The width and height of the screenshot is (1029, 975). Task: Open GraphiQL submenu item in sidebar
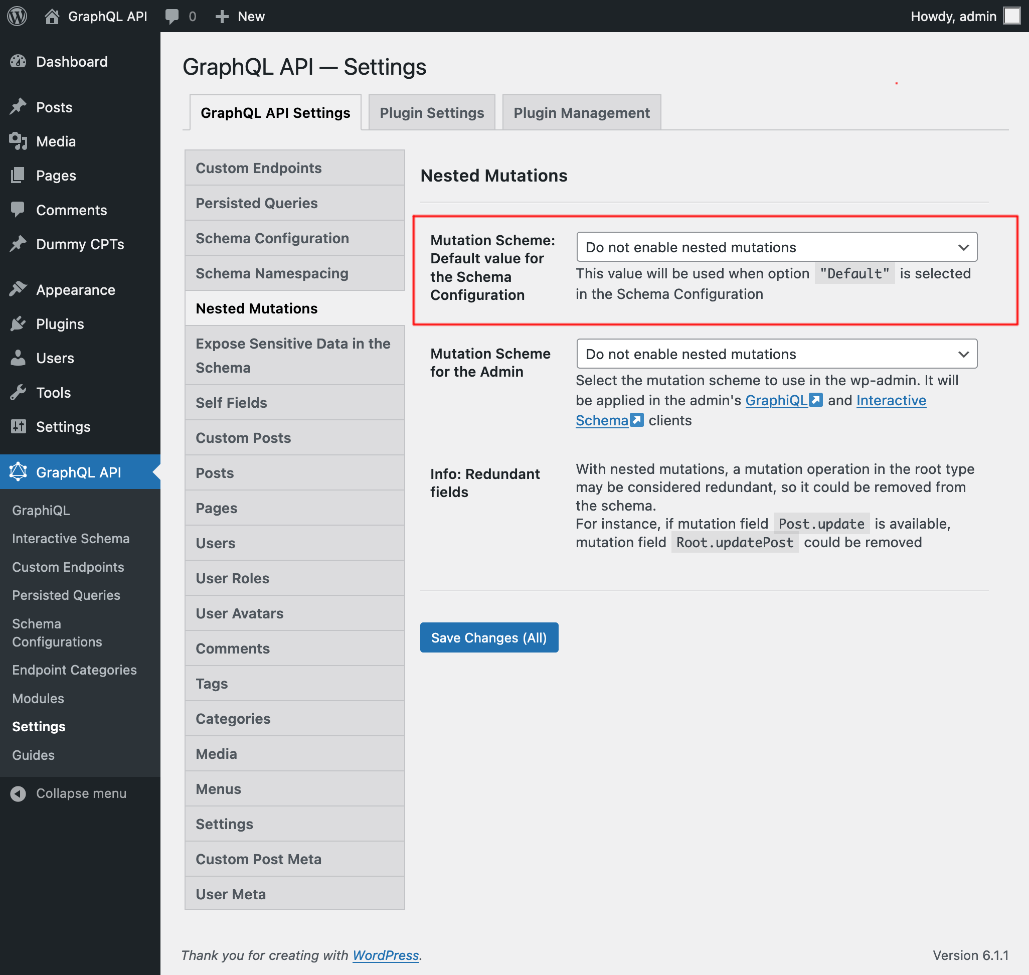41,511
